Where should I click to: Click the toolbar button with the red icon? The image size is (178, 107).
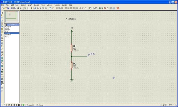118,8
